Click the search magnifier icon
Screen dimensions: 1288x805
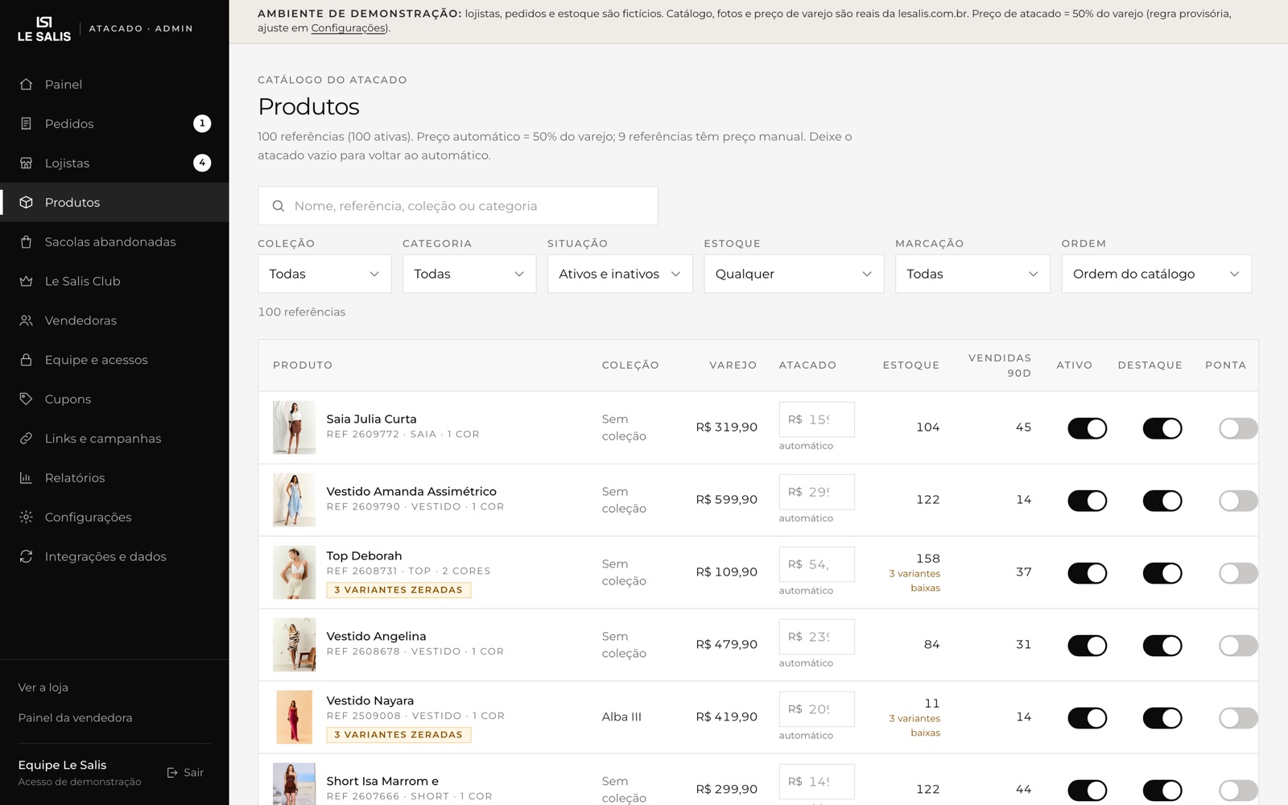click(x=279, y=206)
